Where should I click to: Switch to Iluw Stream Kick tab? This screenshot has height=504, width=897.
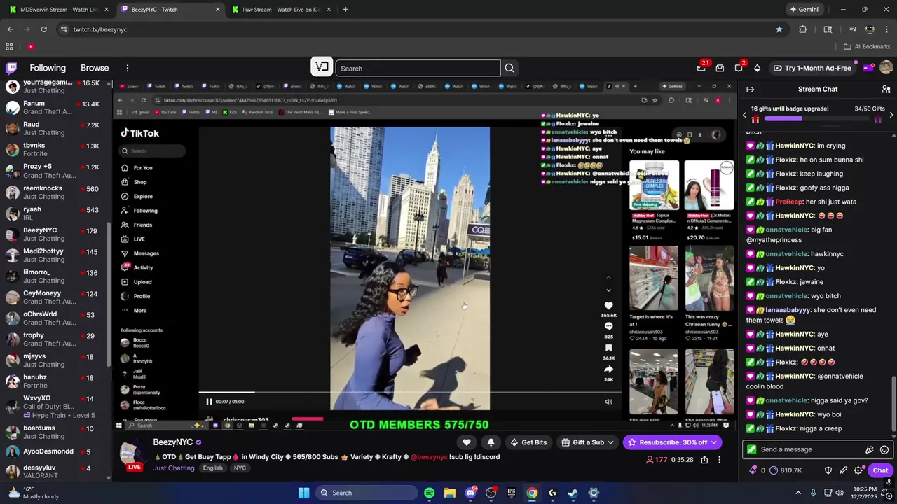click(x=280, y=10)
